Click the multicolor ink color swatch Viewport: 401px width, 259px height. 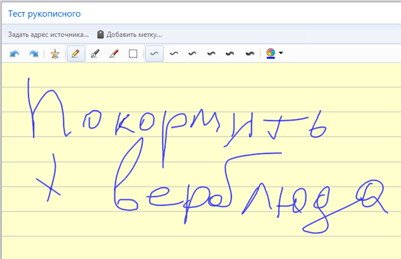pos(271,53)
